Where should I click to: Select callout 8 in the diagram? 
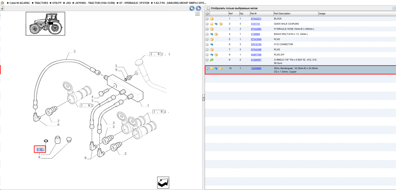(x=39, y=157)
